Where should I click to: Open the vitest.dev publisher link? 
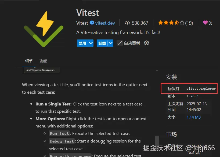(x=105, y=23)
